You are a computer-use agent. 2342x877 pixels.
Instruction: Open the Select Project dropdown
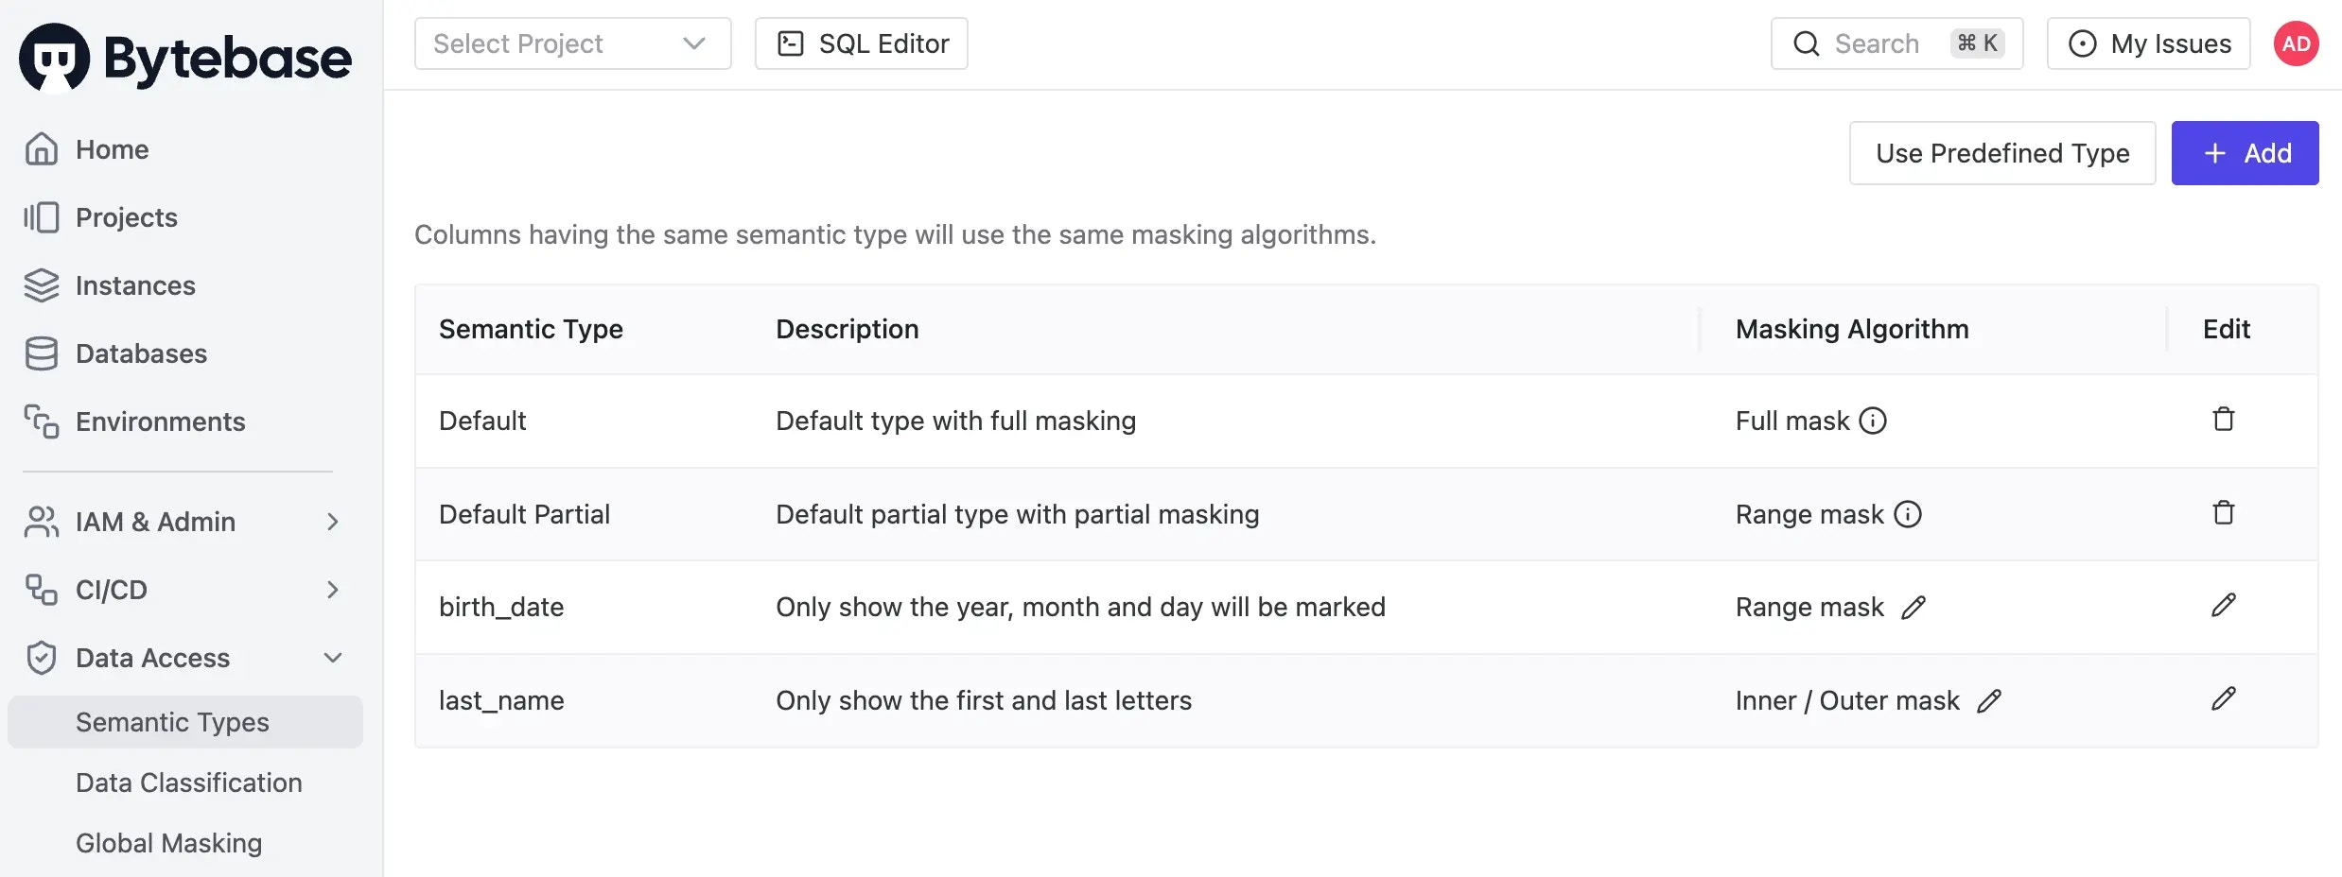coord(572,43)
